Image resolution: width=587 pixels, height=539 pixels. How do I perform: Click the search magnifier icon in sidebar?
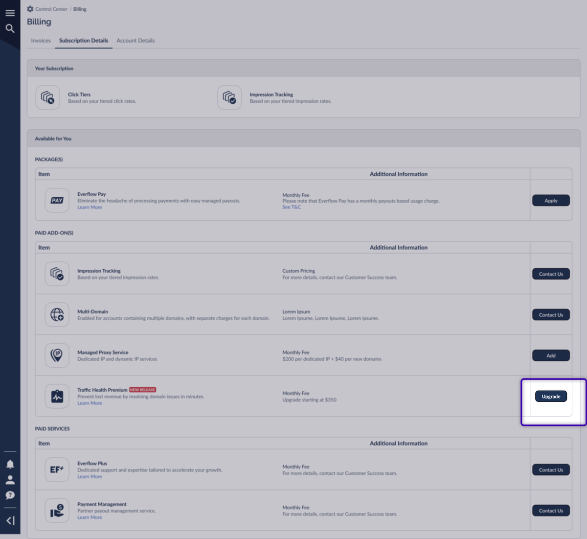(10, 28)
